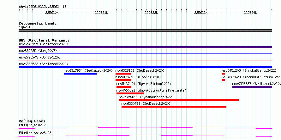
Task: Select the nsv6333522 thick blue bar
Action: tap(145, 67)
